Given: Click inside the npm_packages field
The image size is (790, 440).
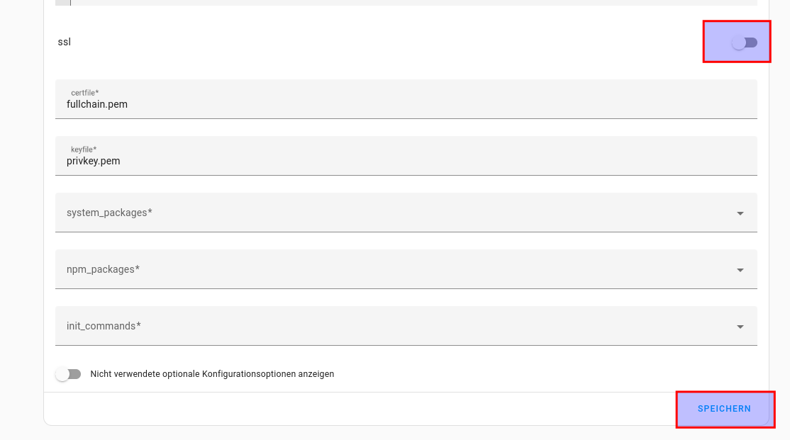Looking at the screenshot, I should click(355, 269).
